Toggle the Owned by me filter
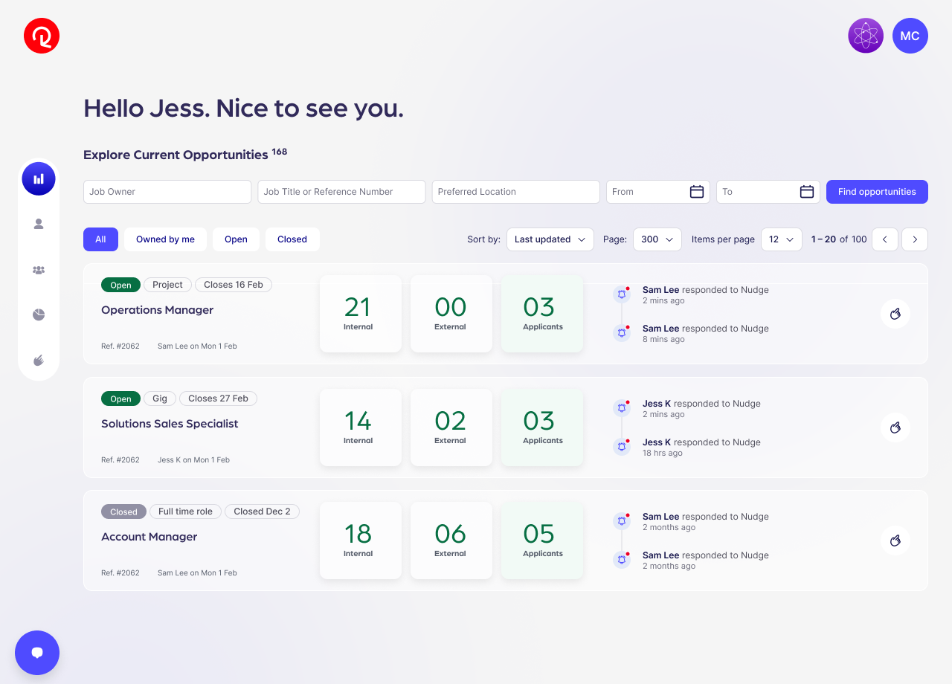 (x=165, y=239)
